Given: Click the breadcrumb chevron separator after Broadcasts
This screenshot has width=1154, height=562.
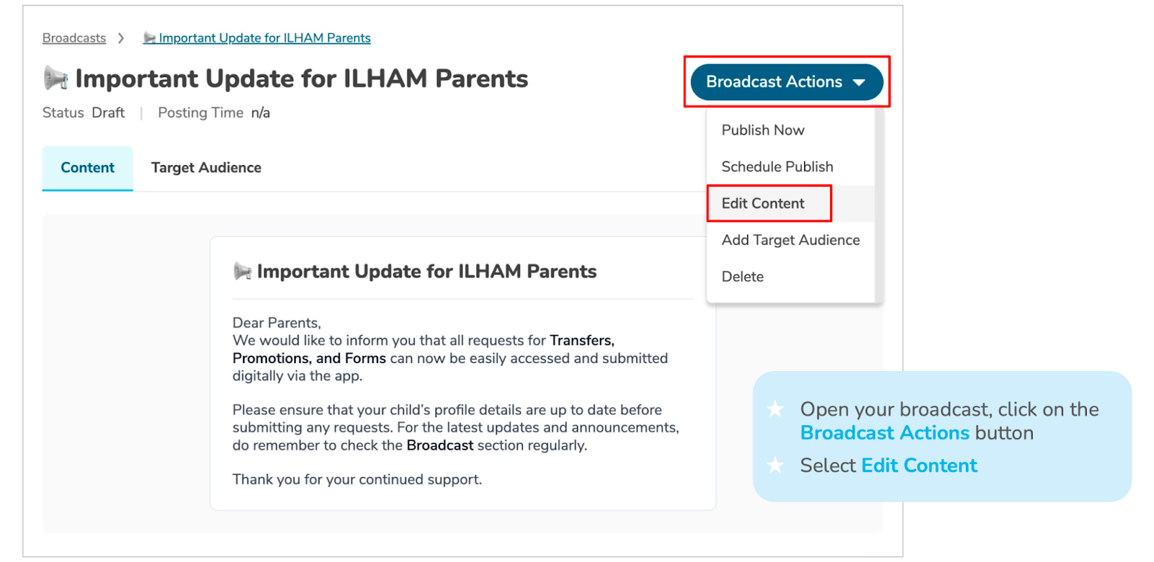Looking at the screenshot, I should [x=121, y=38].
